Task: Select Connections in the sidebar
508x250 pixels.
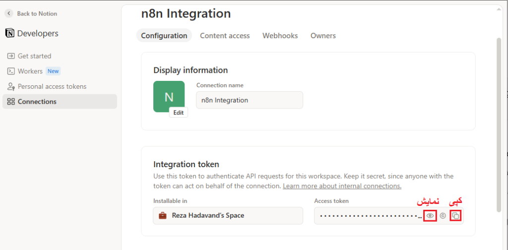Action: point(60,102)
